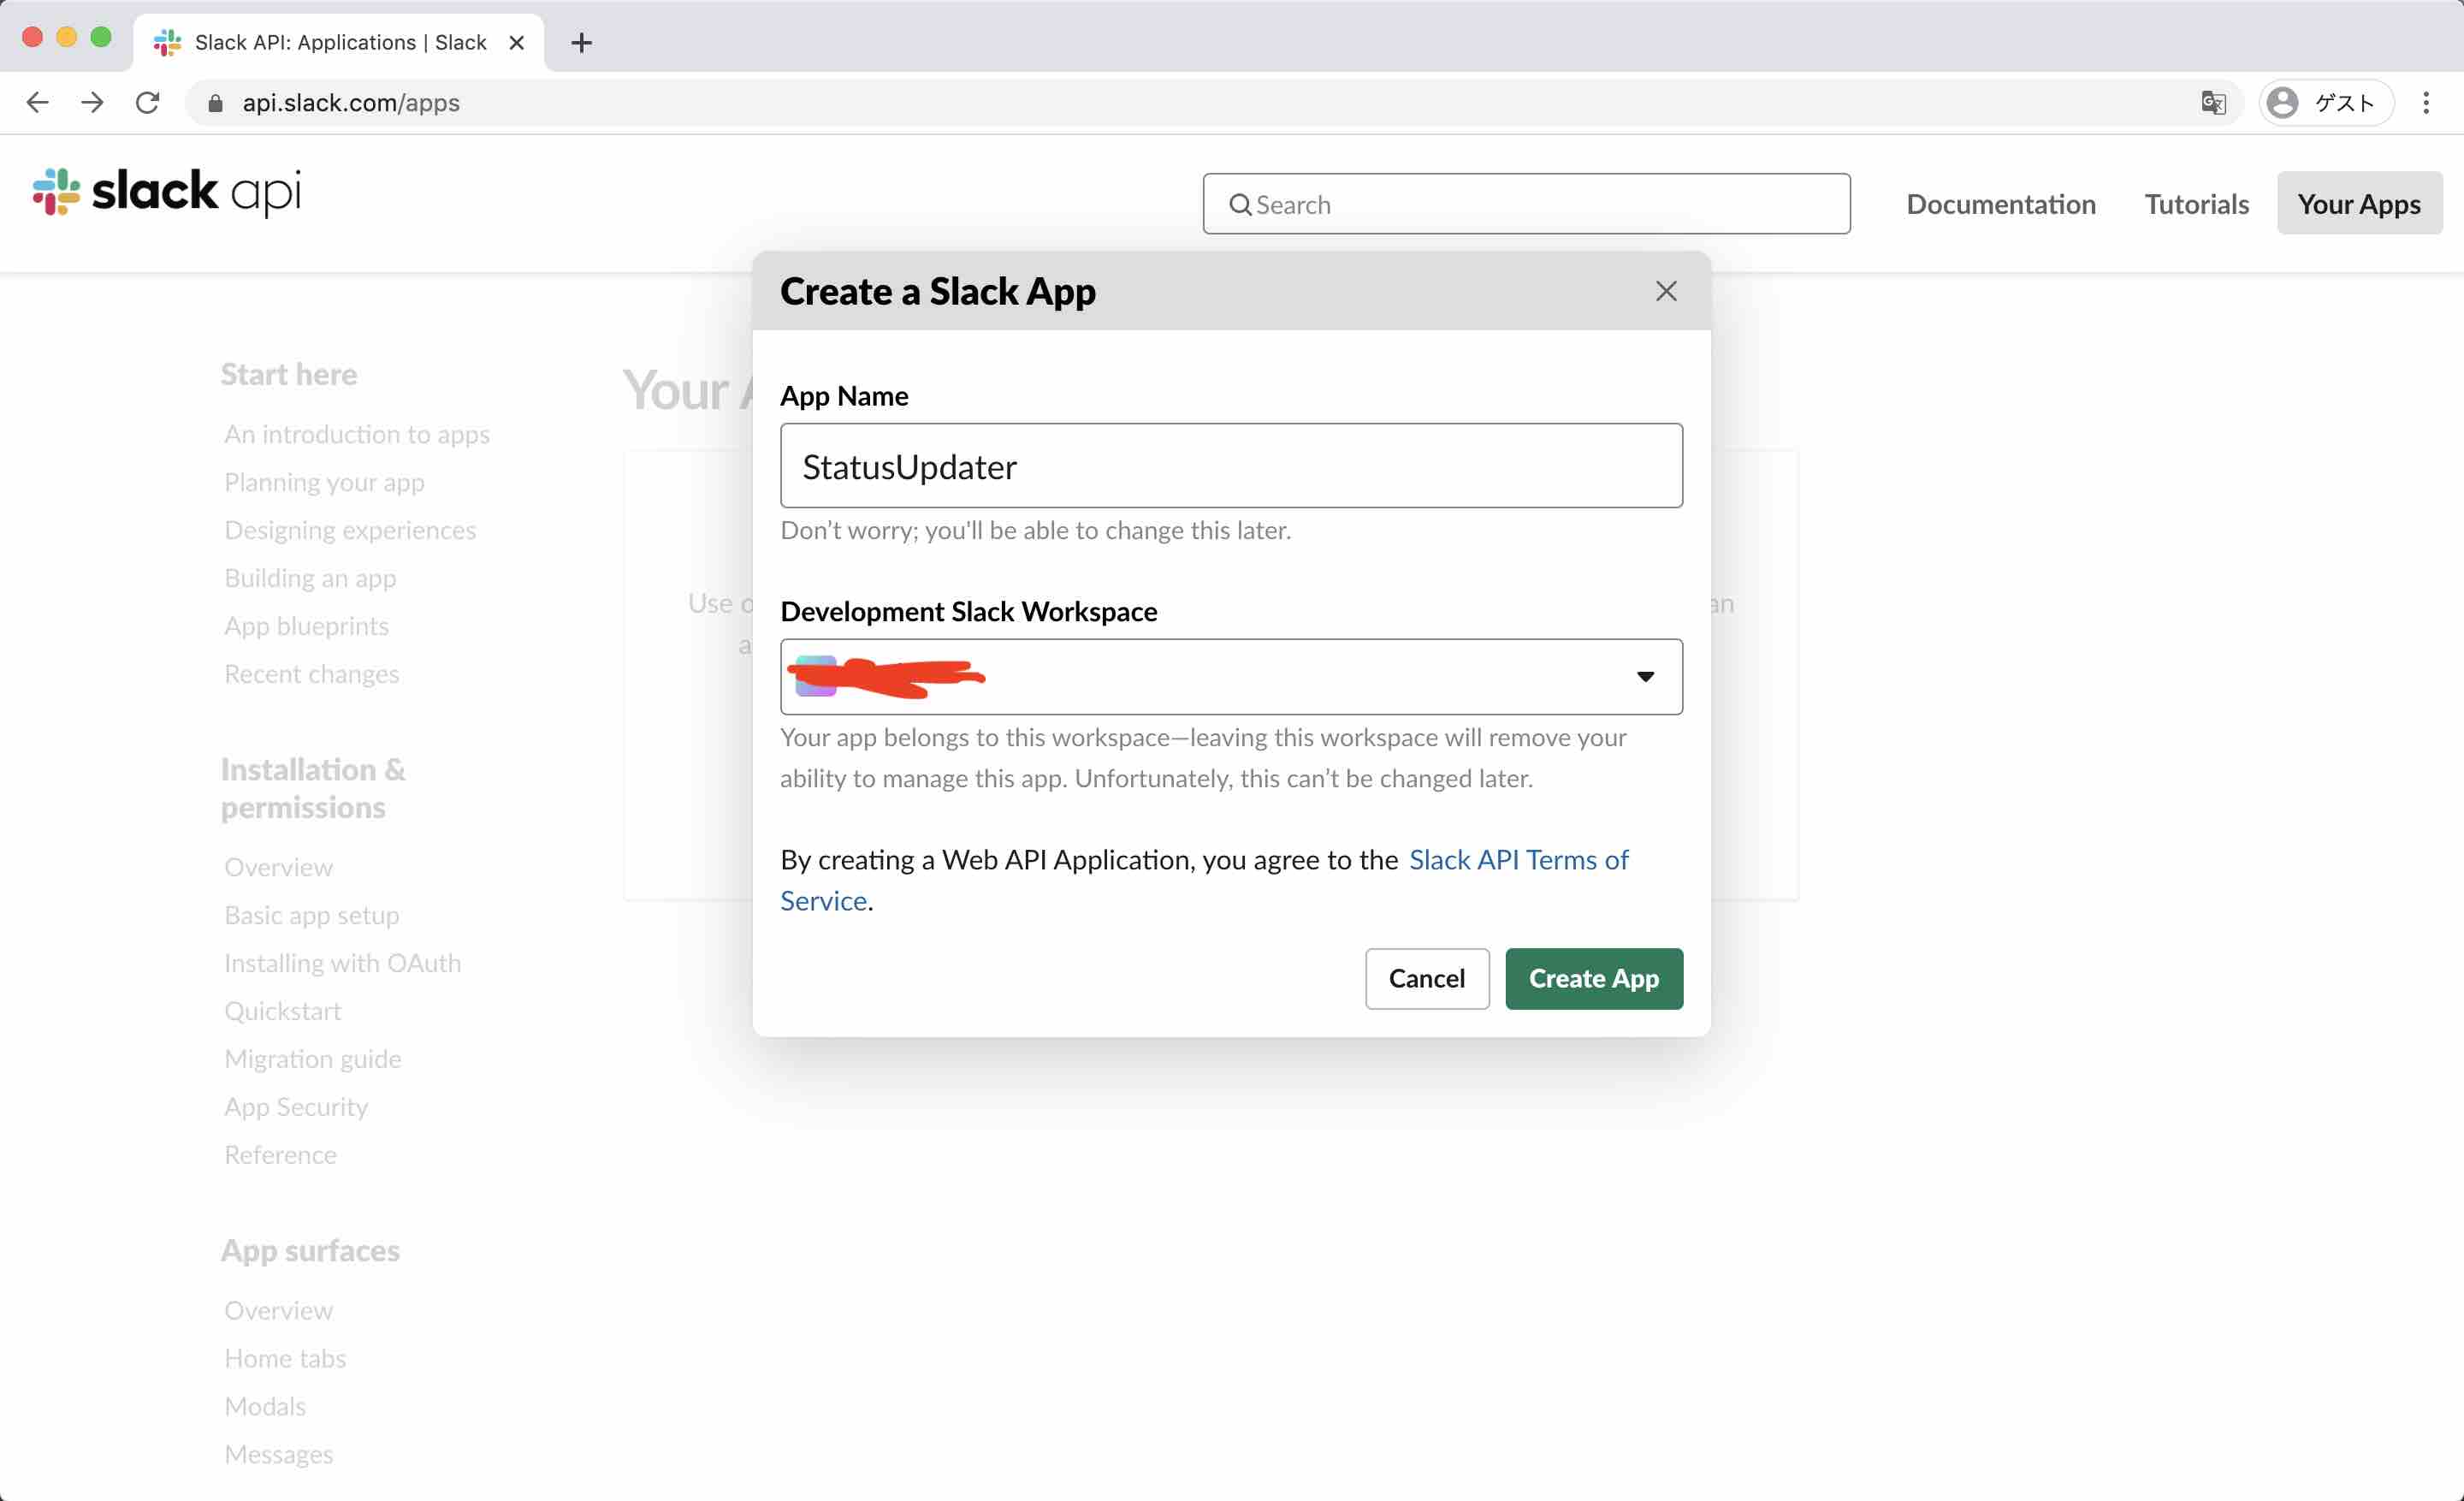Click the browser back arrow
The width and height of the screenshot is (2464, 1501).
(x=38, y=102)
